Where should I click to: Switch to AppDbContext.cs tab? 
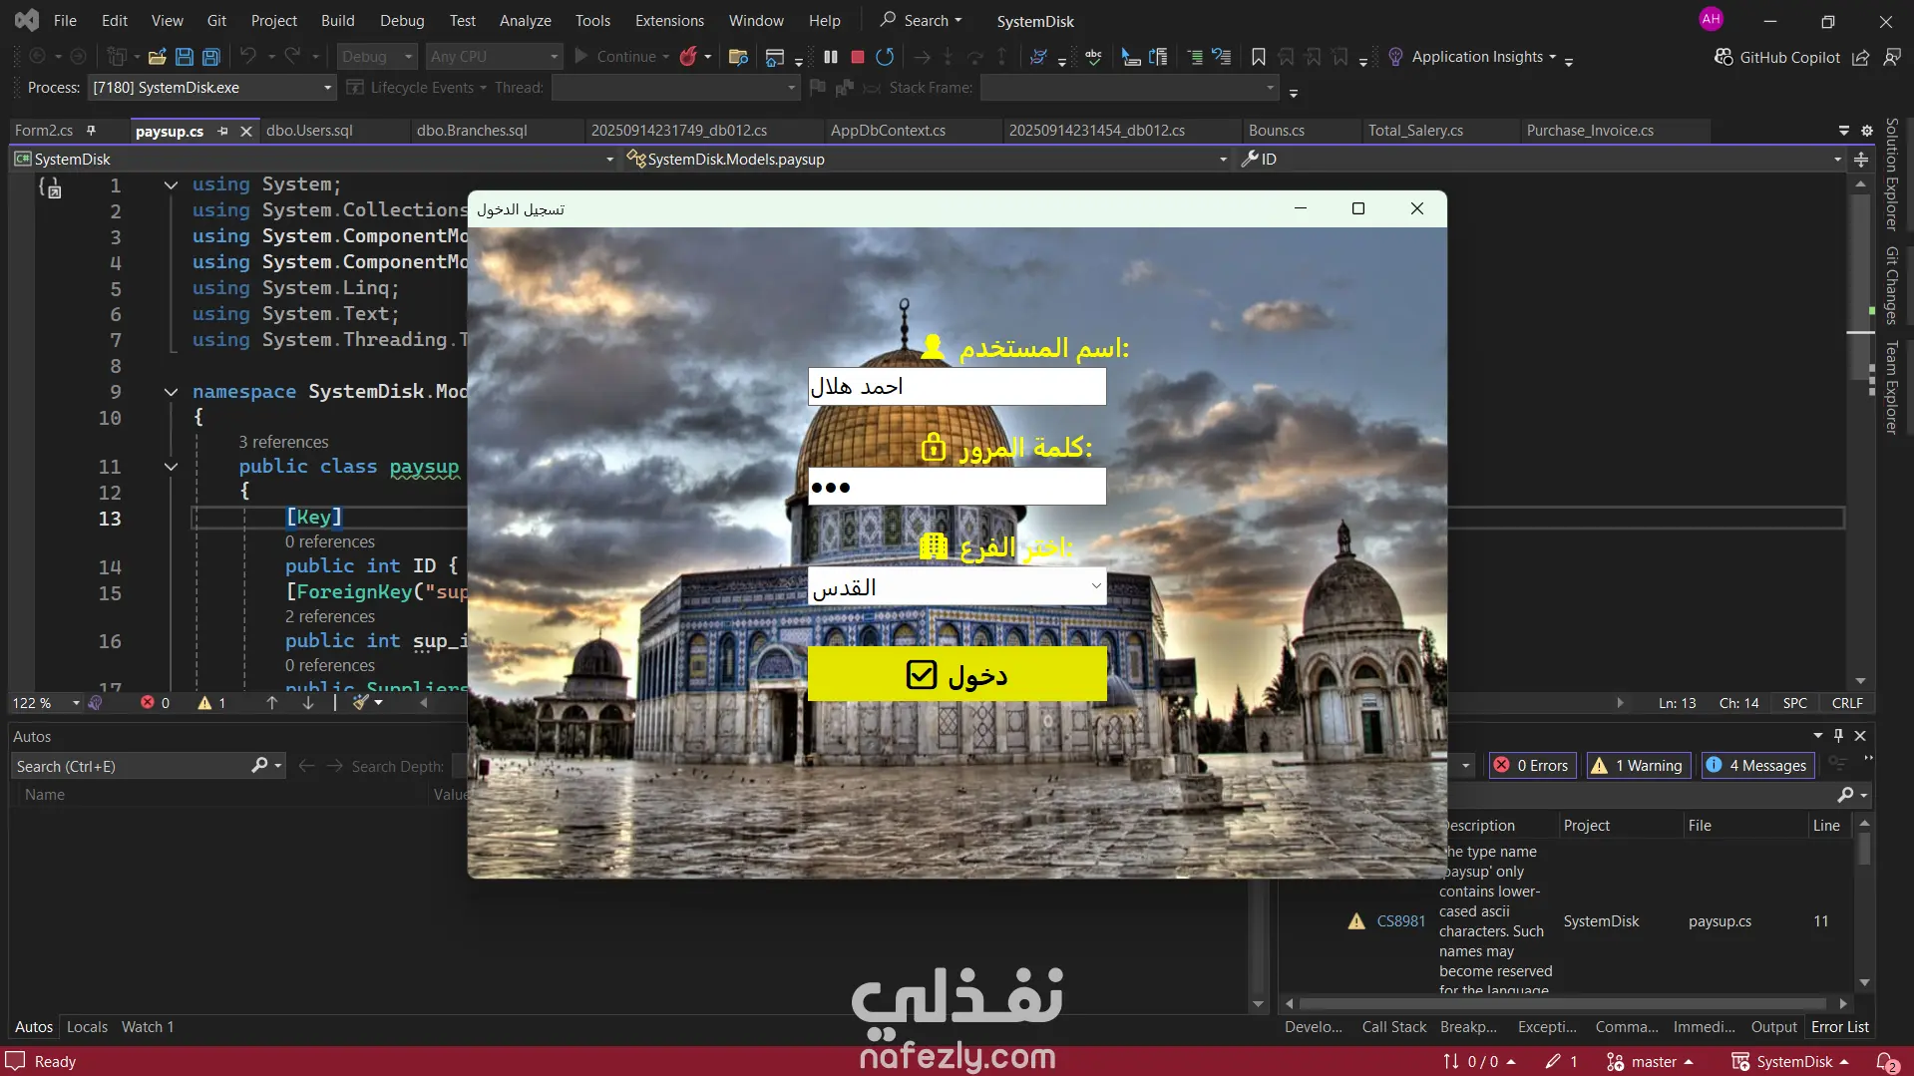pos(888,131)
